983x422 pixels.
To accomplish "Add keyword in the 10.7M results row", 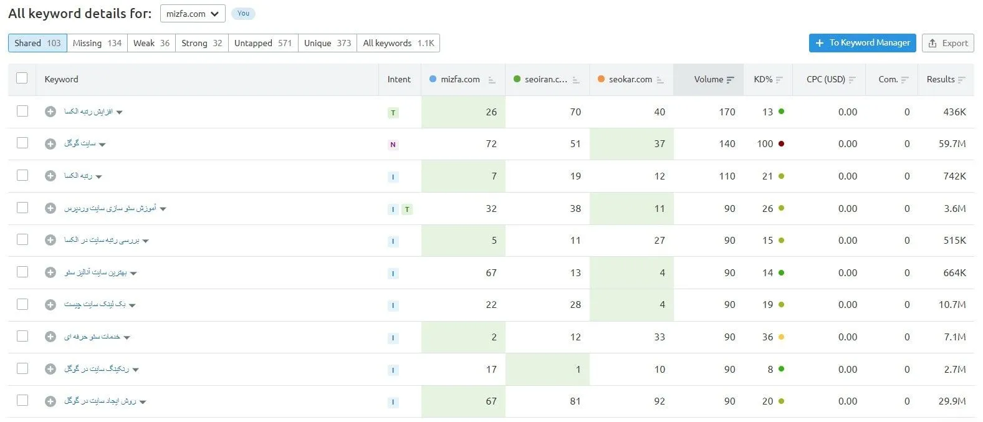I will [x=50, y=304].
